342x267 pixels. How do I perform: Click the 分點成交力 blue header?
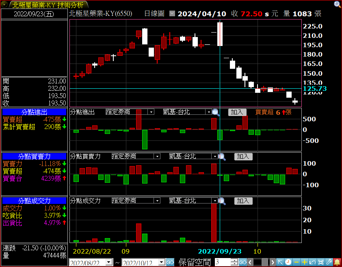point(34,201)
